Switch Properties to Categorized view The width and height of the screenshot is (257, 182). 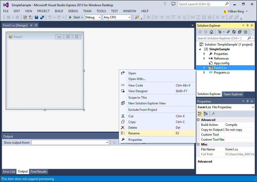200,113
